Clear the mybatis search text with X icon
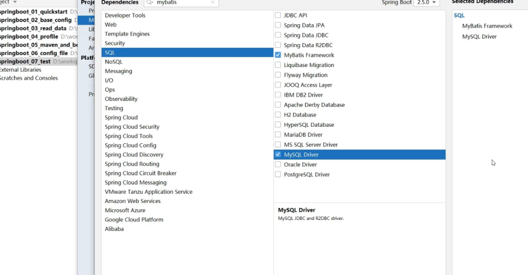The image size is (528, 275). (213, 3)
